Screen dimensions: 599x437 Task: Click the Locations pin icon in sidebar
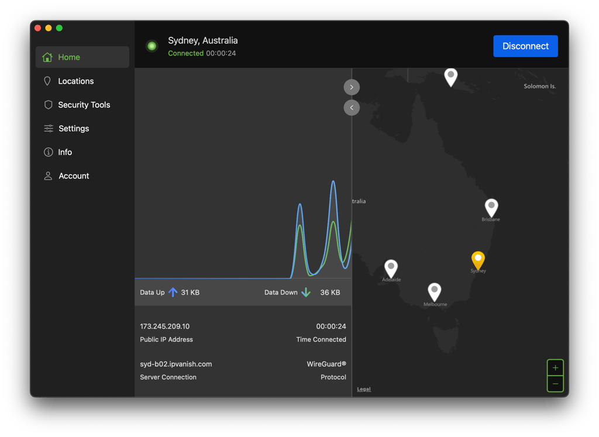pyautogui.click(x=47, y=81)
